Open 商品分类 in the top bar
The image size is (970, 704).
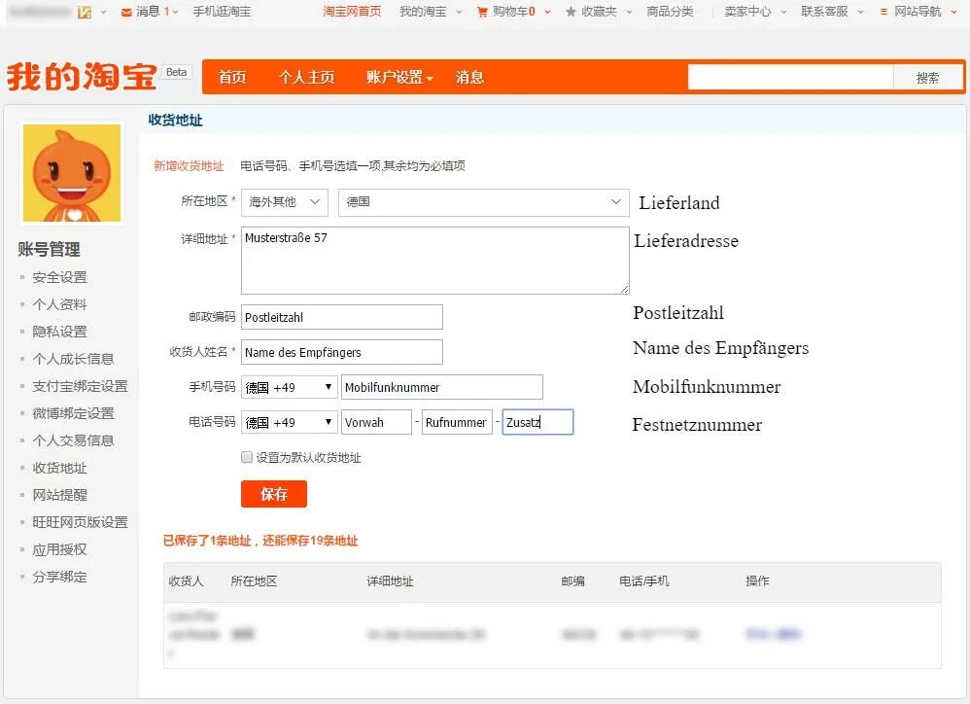coord(670,12)
